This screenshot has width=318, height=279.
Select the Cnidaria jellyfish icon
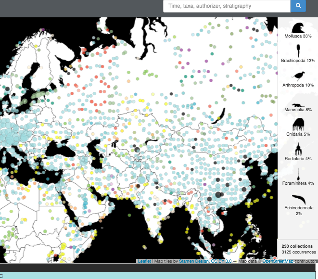[297, 125]
